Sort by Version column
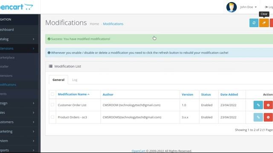The image size is (273, 153). coord(187,94)
